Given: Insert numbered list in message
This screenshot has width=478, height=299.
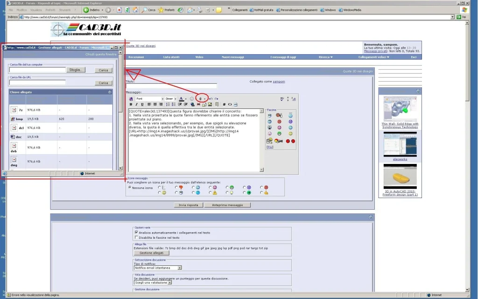Looking at the screenshot, I should point(168,104).
